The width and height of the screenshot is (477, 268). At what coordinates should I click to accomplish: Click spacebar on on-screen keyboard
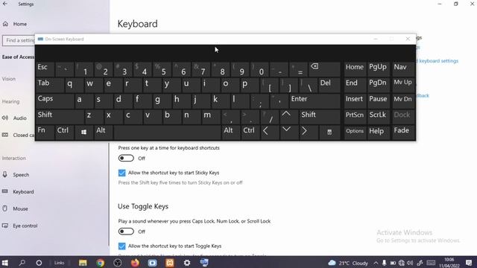[167, 132]
